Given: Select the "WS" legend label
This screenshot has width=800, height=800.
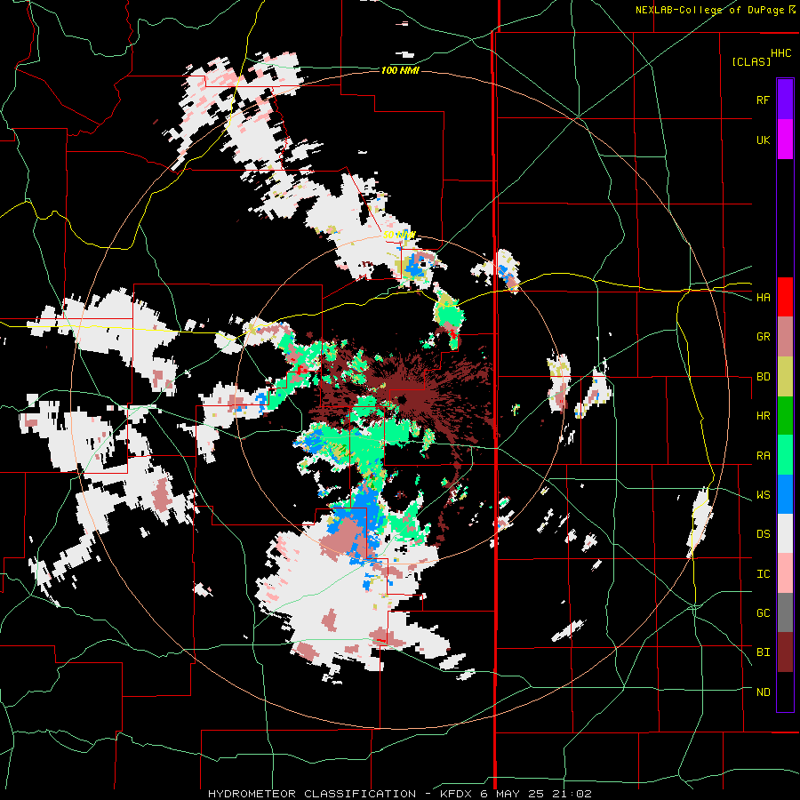Looking at the screenshot, I should pos(763,495).
